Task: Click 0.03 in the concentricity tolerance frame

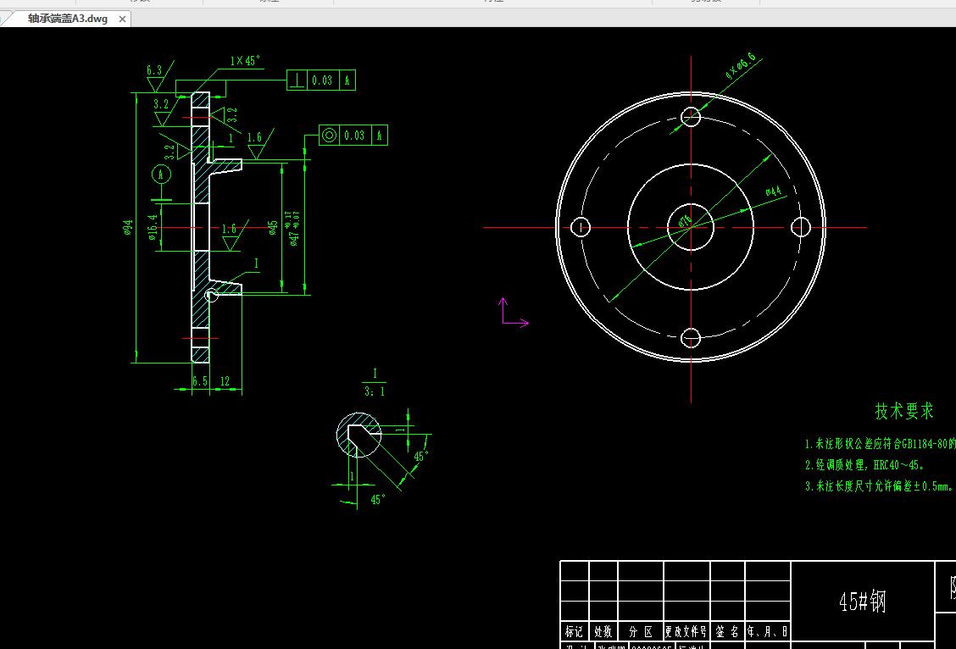Action: pyautogui.click(x=354, y=135)
